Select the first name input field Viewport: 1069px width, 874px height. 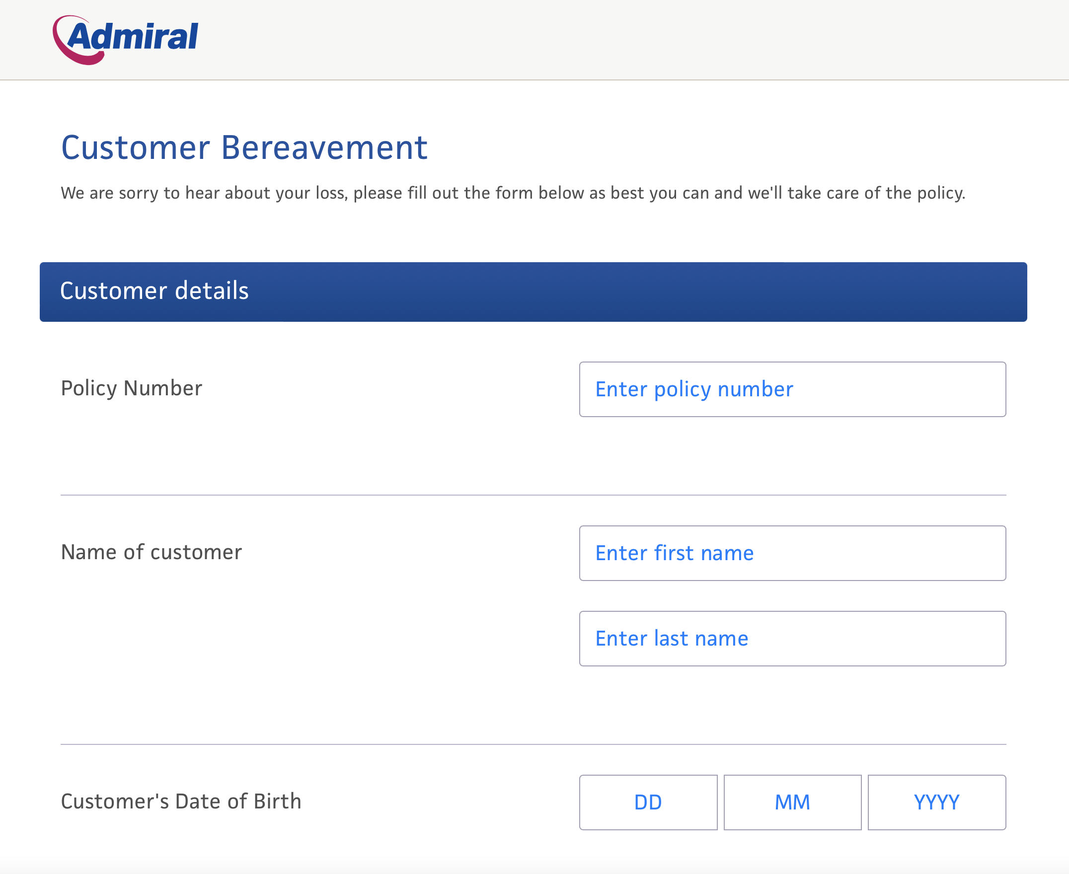792,553
